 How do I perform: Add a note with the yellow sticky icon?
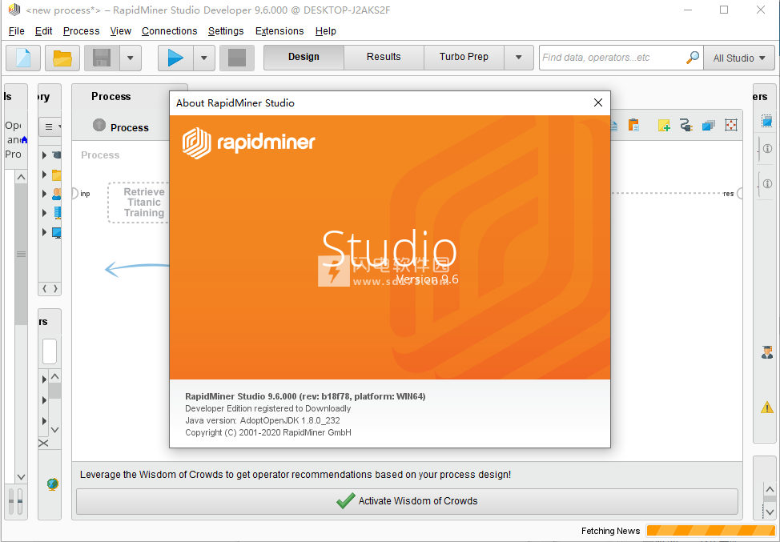[x=664, y=126]
